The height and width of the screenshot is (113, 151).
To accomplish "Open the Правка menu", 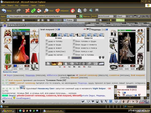I will point(10,5).
